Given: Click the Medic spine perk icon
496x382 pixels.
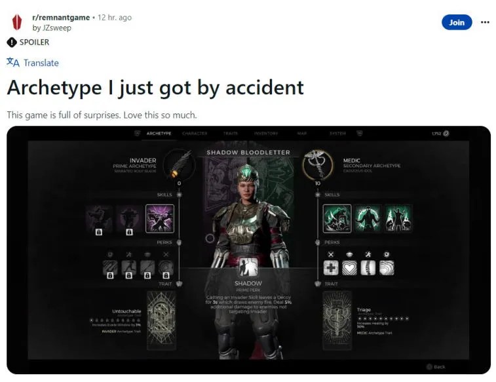Looking at the screenshot, I should (x=368, y=268).
